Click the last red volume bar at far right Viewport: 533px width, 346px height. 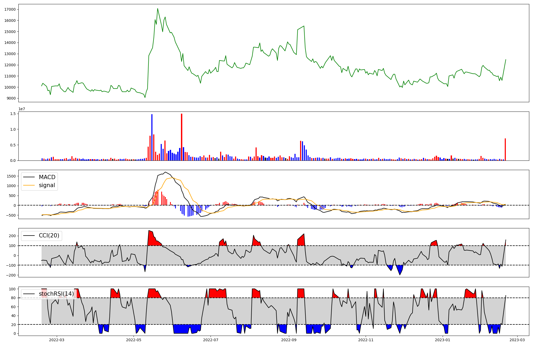pyautogui.click(x=505, y=149)
